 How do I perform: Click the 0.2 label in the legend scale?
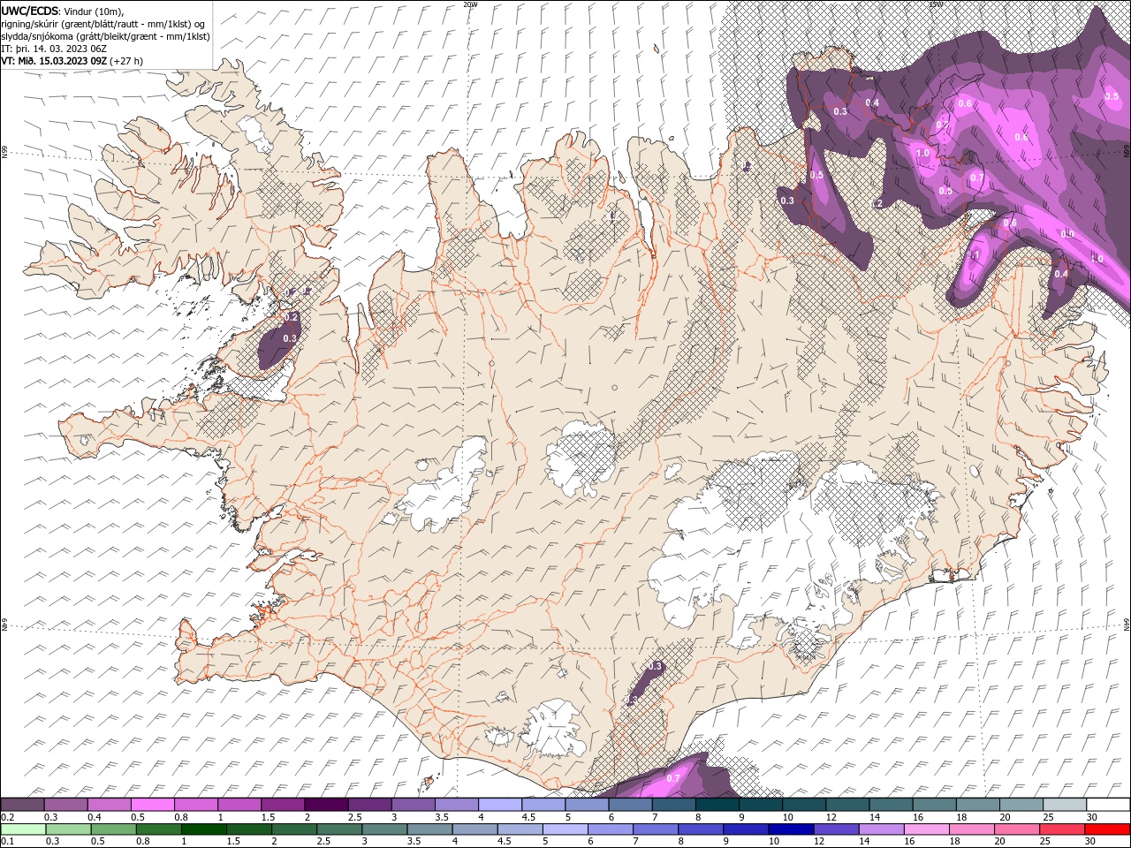click(x=8, y=817)
